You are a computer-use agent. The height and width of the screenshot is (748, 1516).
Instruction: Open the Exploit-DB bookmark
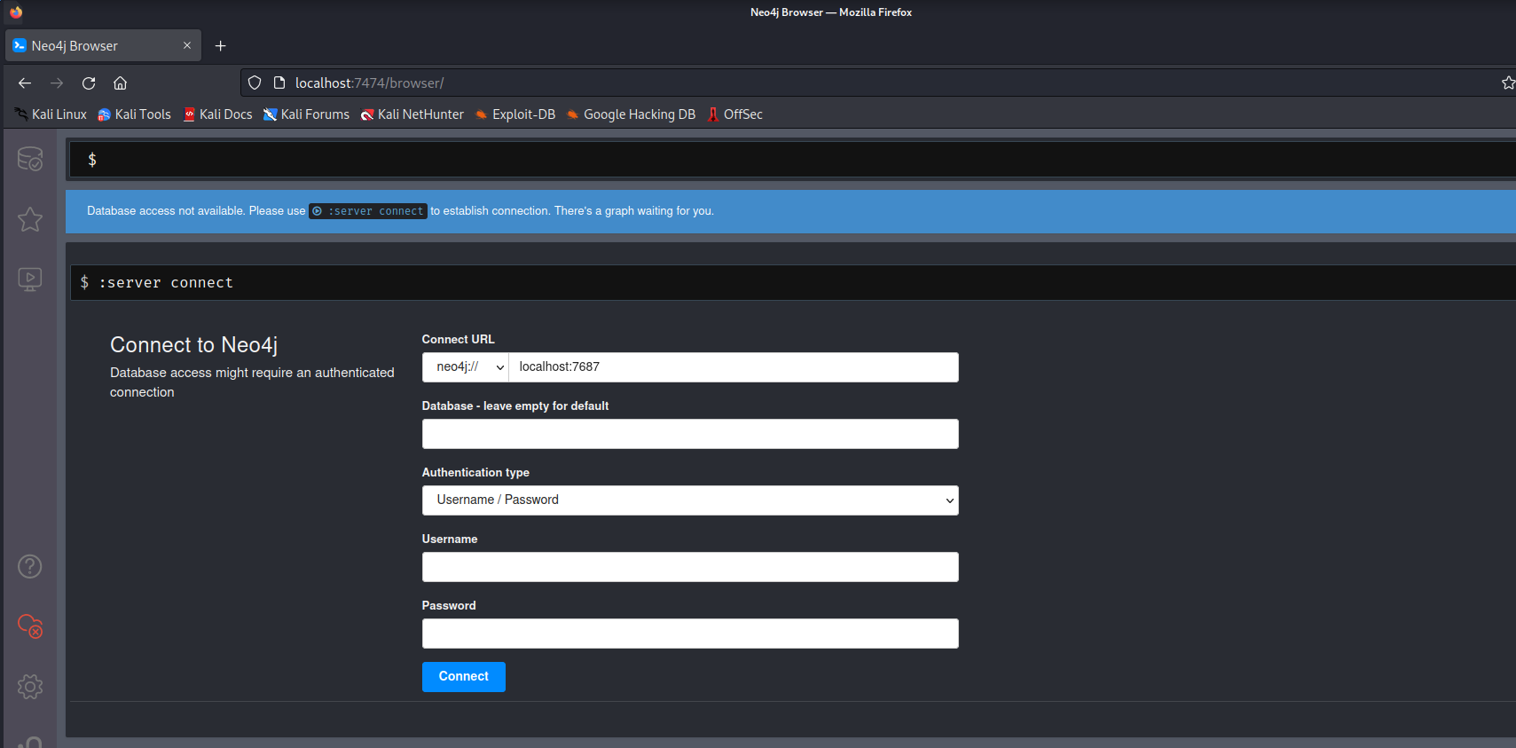(515, 114)
